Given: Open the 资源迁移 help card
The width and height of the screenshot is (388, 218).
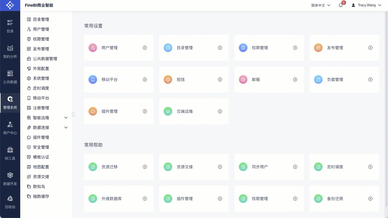Looking at the screenshot, I should tap(119, 167).
